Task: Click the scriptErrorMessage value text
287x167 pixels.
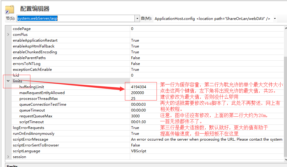Action: click(x=207, y=139)
